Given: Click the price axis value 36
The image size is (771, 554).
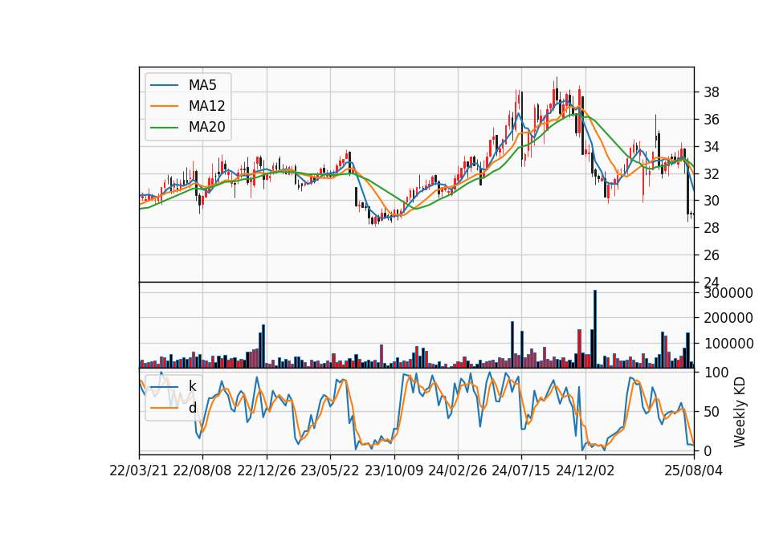Looking at the screenshot, I should click(712, 120).
